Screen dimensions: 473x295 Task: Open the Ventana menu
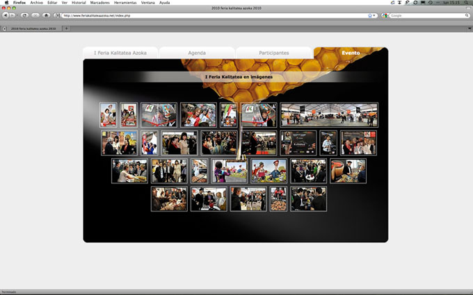click(x=147, y=2)
